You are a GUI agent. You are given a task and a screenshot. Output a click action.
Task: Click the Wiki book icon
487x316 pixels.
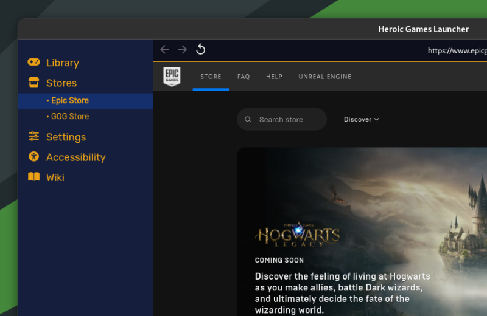click(33, 177)
